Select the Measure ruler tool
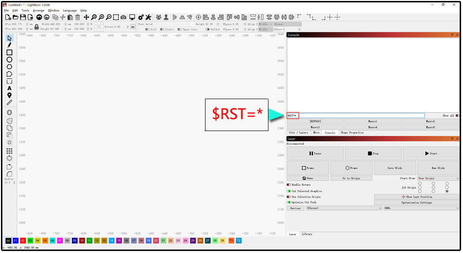The image size is (463, 253). [x=10, y=102]
